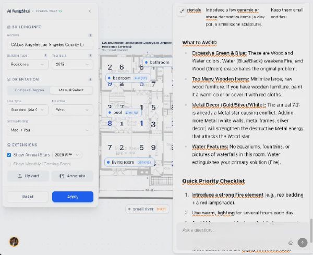This screenshot has height=255, width=313.
Task: Click 'Metal Decor (Gold/Silver/White):' text
Action: [x=229, y=105]
